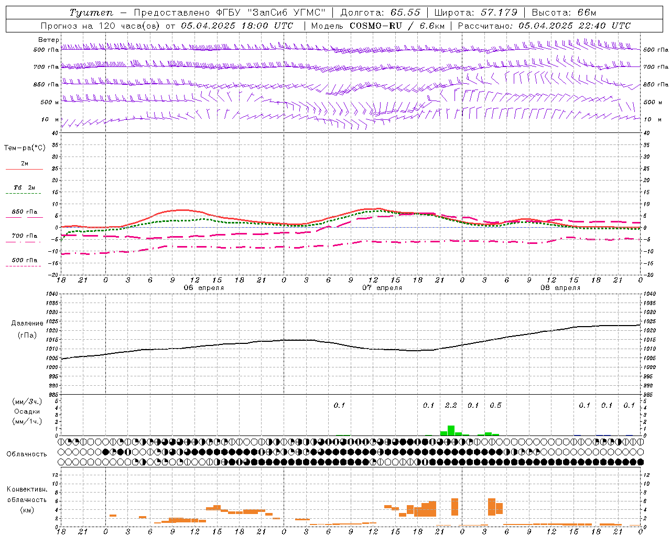This screenshot has width=671, height=536.
Task: Click the 'Осадки' precipitation label
Action: pyautogui.click(x=27, y=411)
